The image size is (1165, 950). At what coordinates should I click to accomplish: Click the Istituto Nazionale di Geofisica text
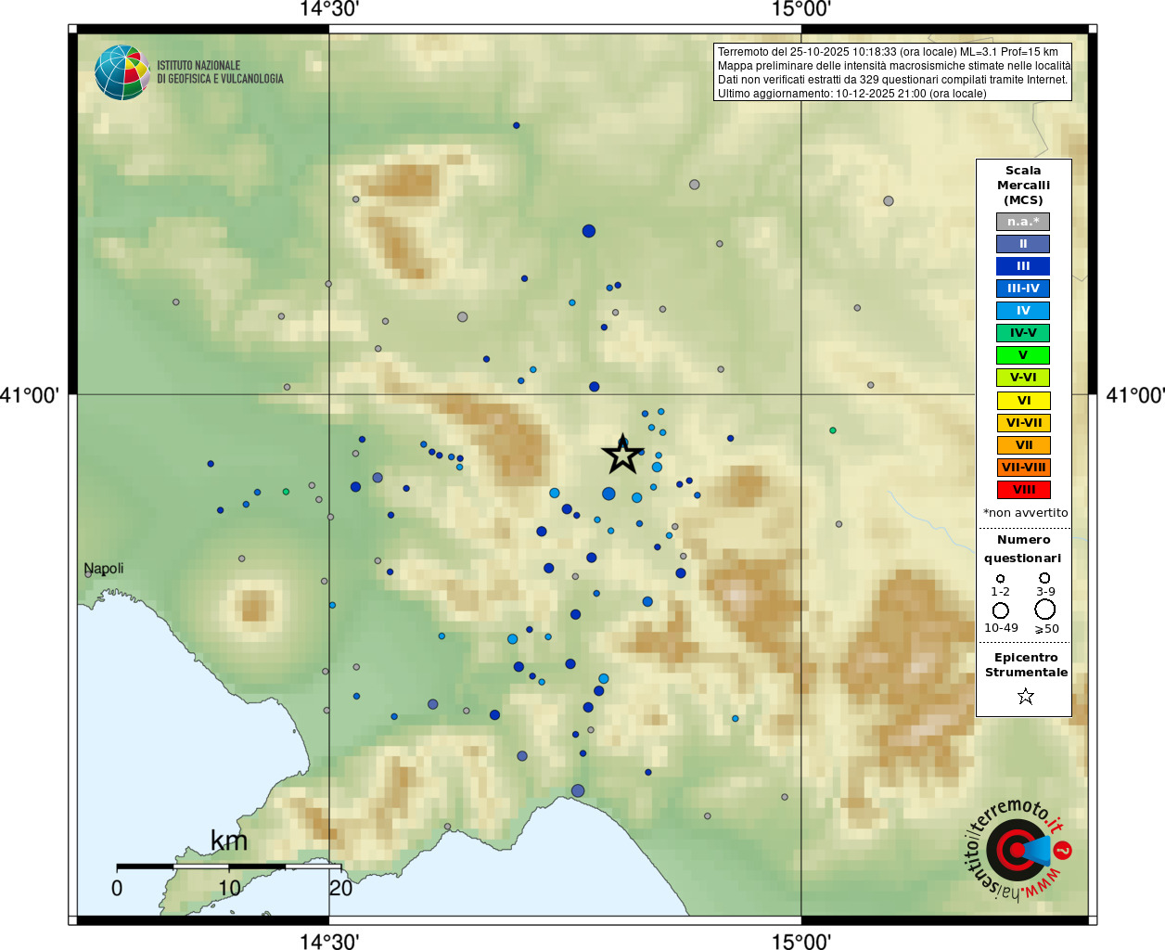220,72
